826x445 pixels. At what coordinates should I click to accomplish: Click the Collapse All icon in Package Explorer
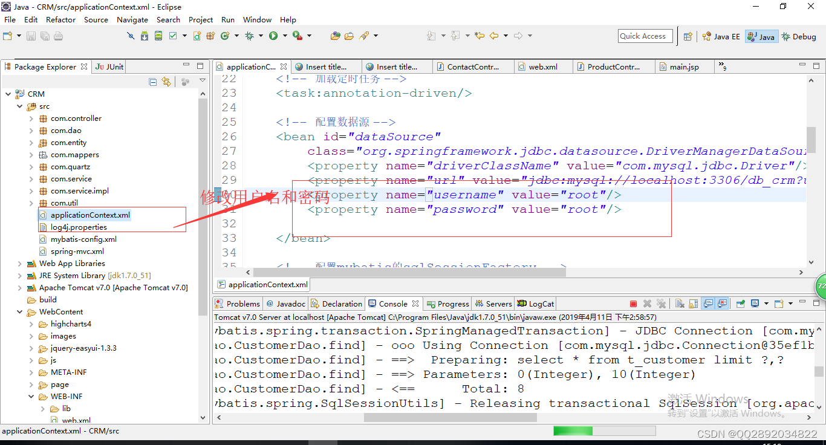[153, 82]
